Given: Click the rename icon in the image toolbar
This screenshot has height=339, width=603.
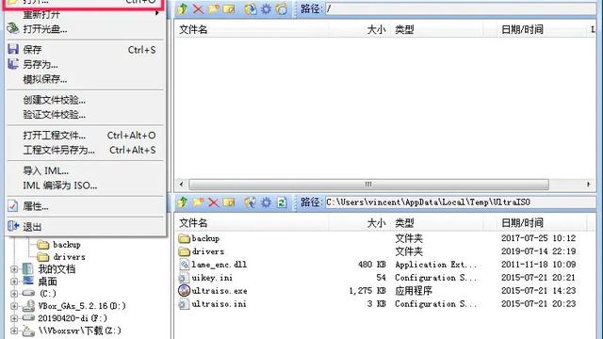Looking at the screenshot, I should (x=229, y=8).
